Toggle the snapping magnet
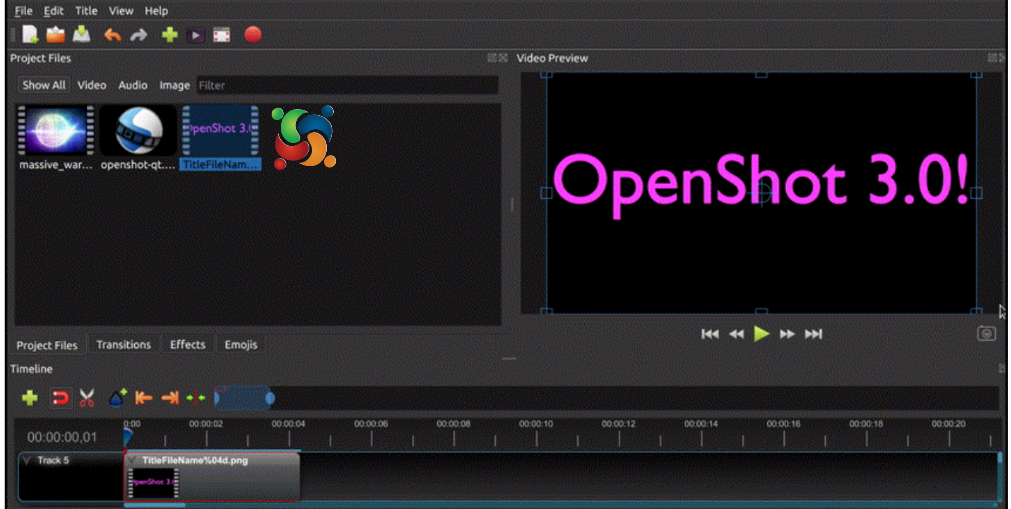 [x=60, y=398]
